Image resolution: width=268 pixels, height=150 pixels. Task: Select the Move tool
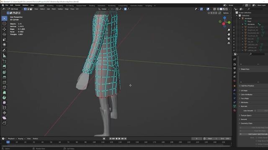4,29
